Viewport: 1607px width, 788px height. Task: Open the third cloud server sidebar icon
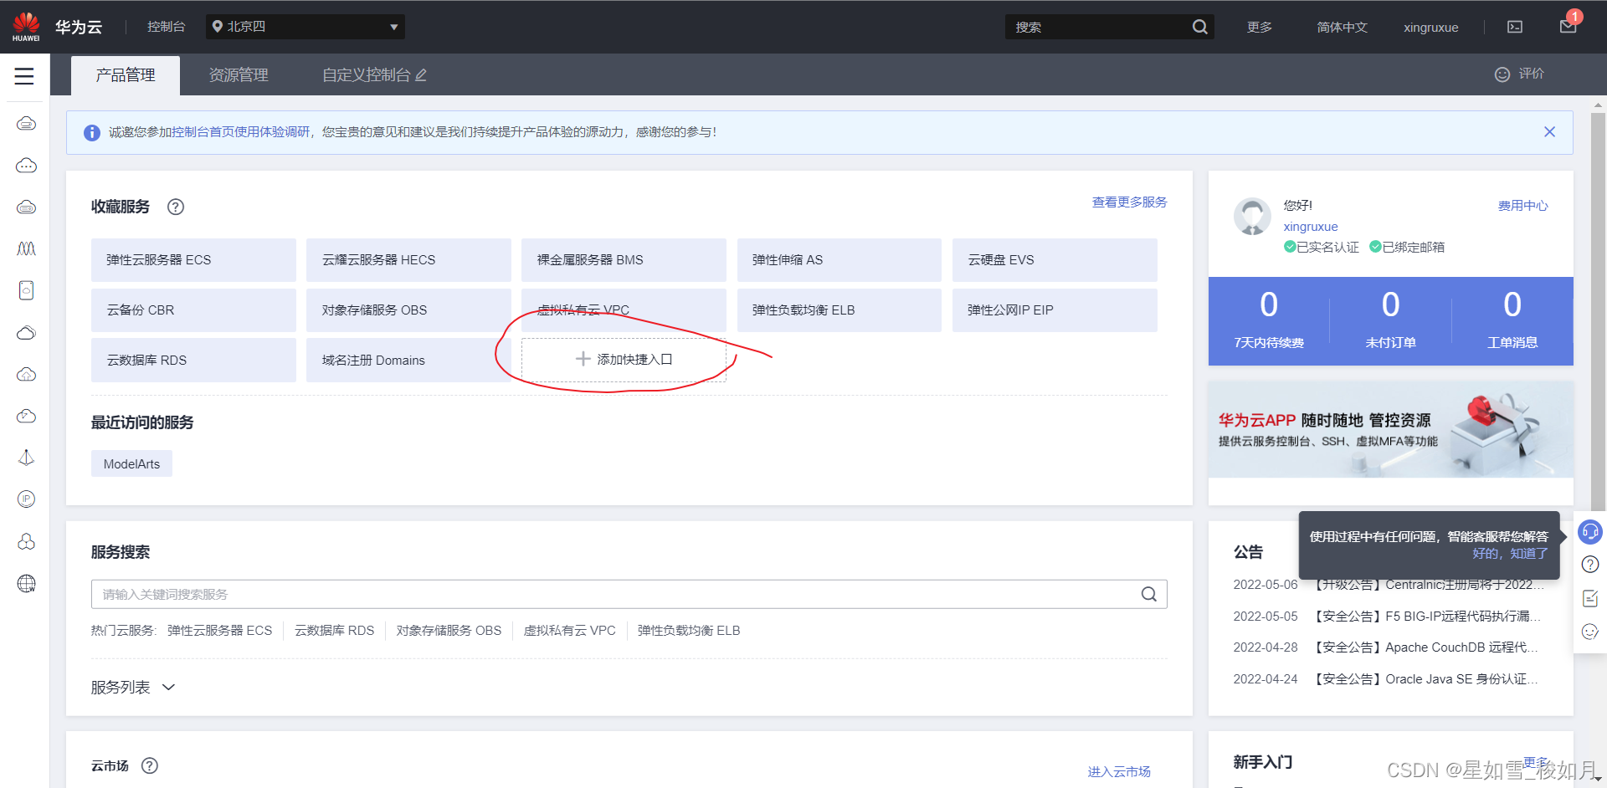26,207
